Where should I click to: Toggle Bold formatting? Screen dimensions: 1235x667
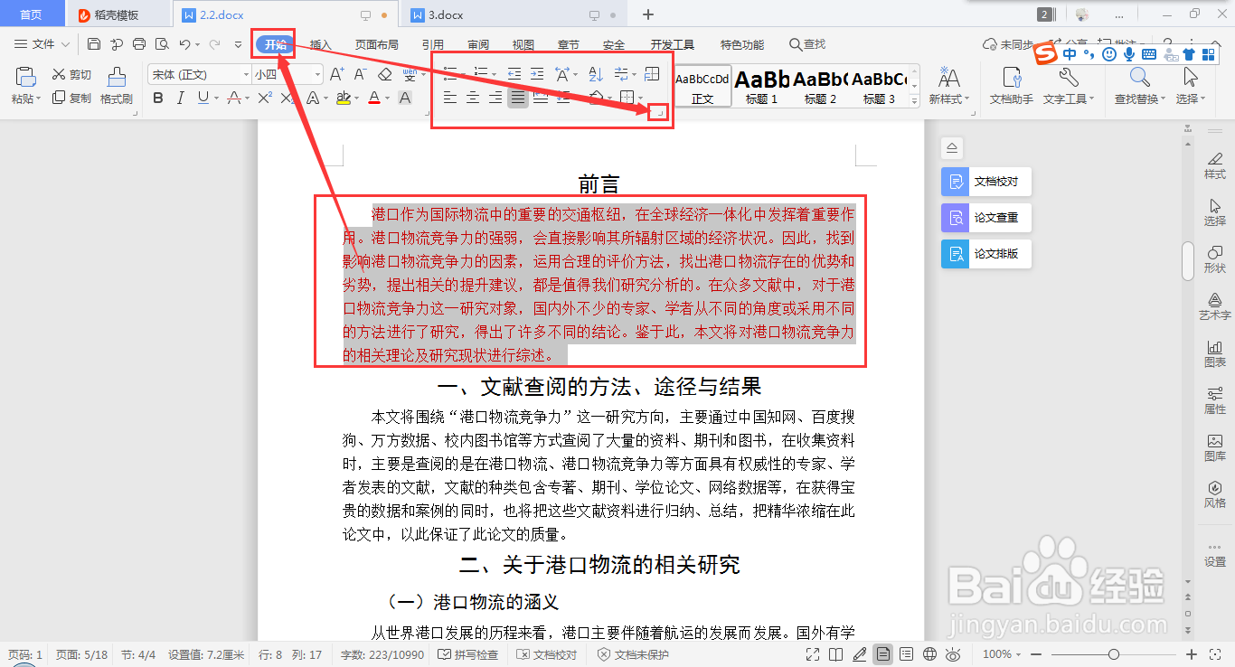158,98
